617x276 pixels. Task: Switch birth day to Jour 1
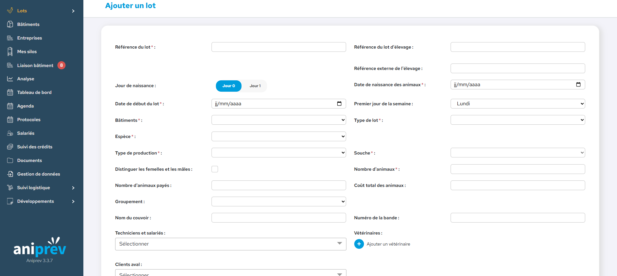pos(255,86)
